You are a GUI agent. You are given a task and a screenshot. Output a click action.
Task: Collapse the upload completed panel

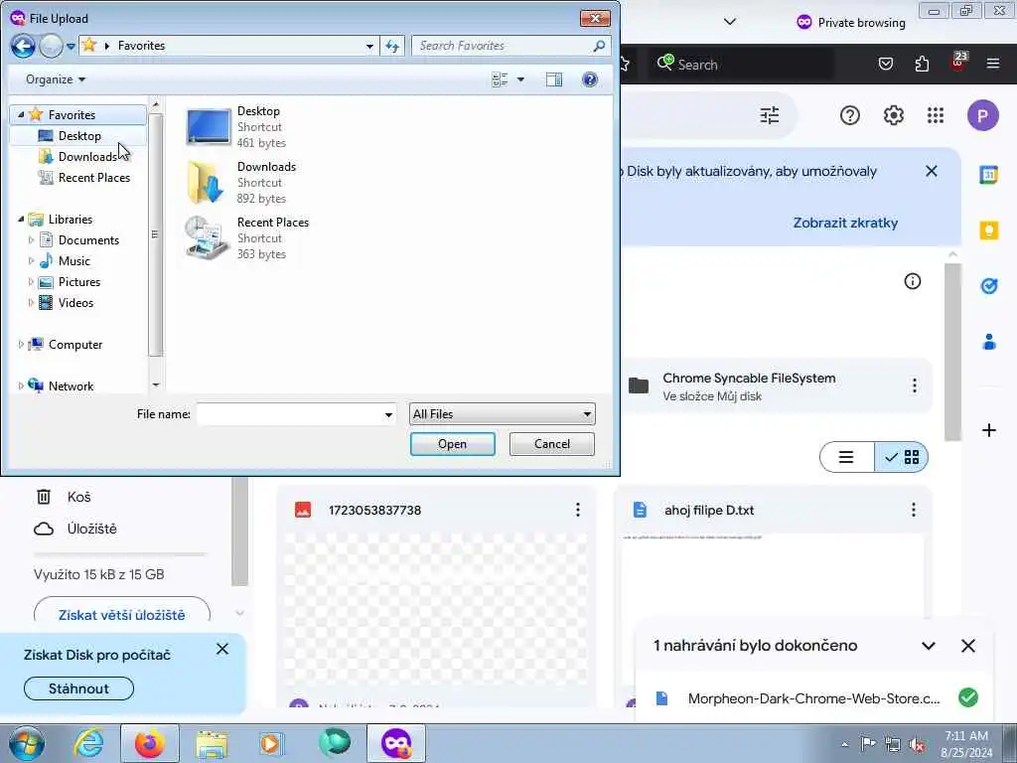point(929,646)
